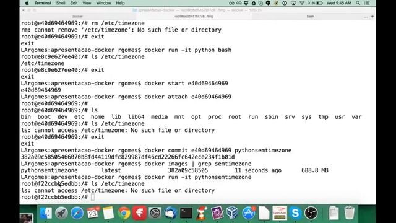Click 'docker run -it pythonsemtimezone' command
Screen dimensions: 396x223
tap(198, 177)
